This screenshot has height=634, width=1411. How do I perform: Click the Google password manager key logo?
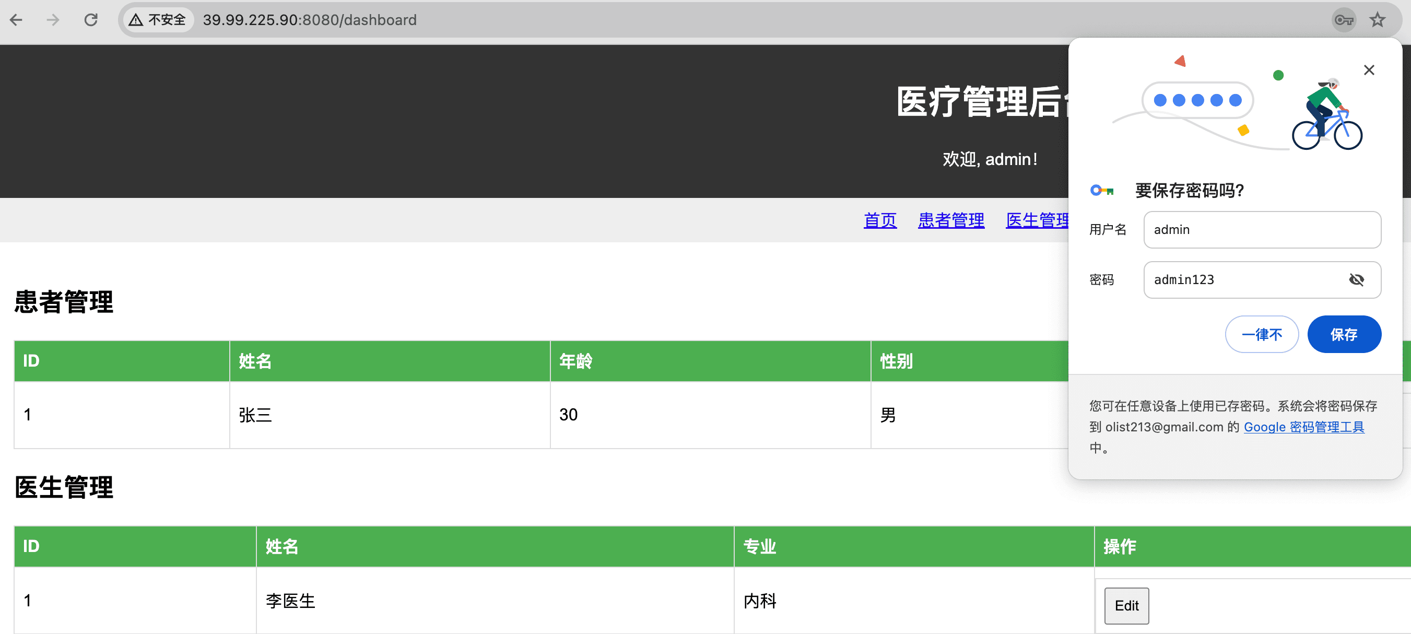click(x=1101, y=191)
